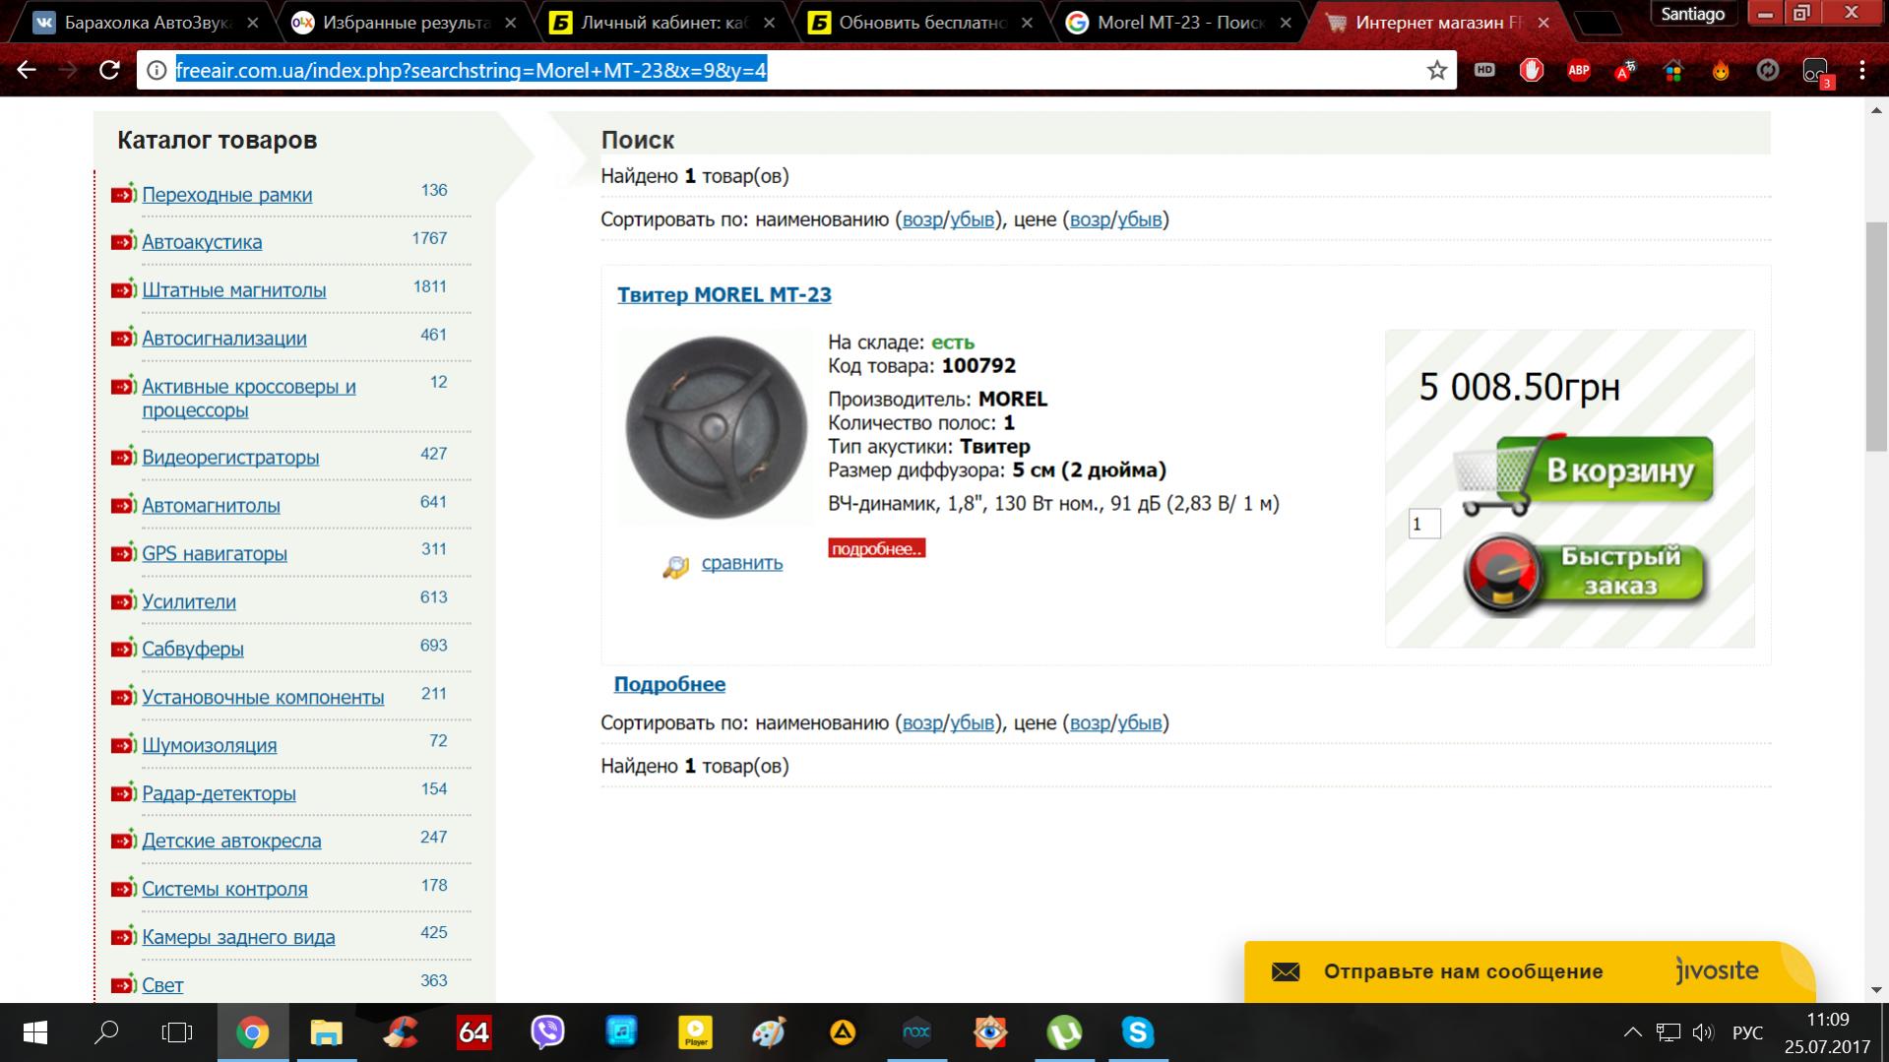This screenshot has width=1889, height=1062.
Task: Click the quantity input field
Action: (x=1423, y=524)
